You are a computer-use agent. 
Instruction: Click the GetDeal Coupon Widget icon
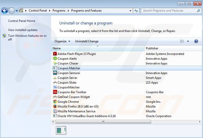[55, 97]
